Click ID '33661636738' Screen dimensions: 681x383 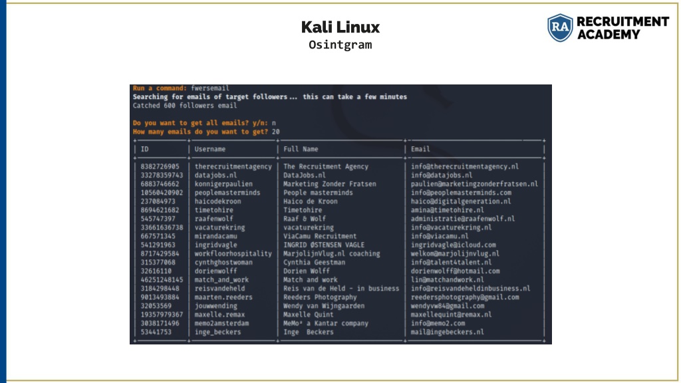coord(162,227)
